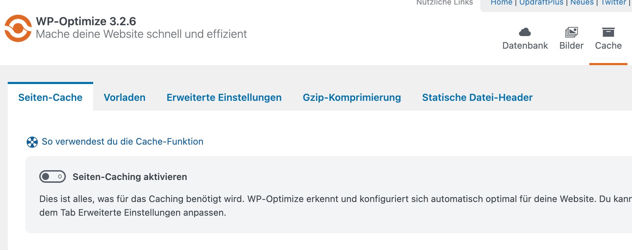Screen dimensions: 632x250
Task: Click the Cache menu label
Action: pyautogui.click(x=608, y=46)
